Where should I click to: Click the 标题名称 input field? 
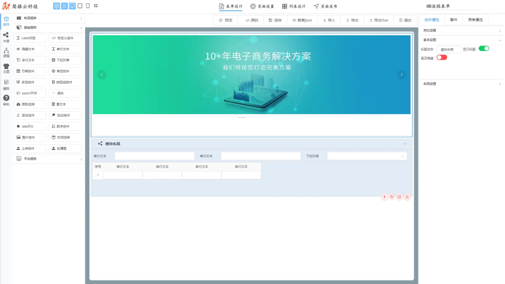pos(448,49)
